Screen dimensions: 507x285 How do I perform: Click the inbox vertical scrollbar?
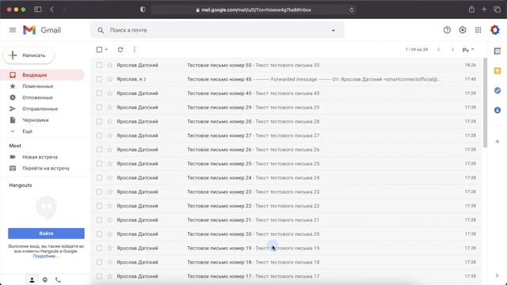485,103
